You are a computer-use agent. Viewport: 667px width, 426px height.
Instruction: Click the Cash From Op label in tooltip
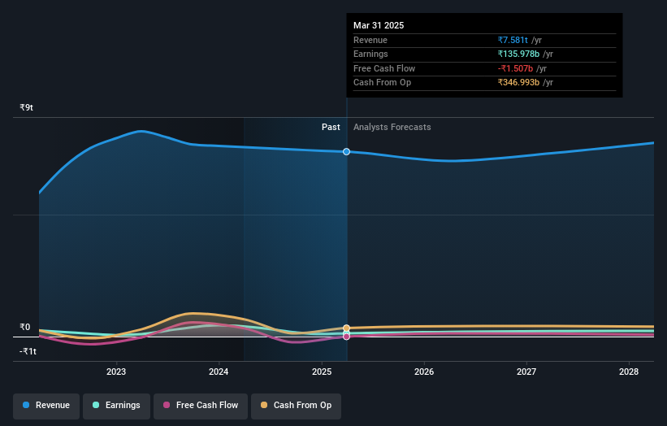tap(383, 83)
